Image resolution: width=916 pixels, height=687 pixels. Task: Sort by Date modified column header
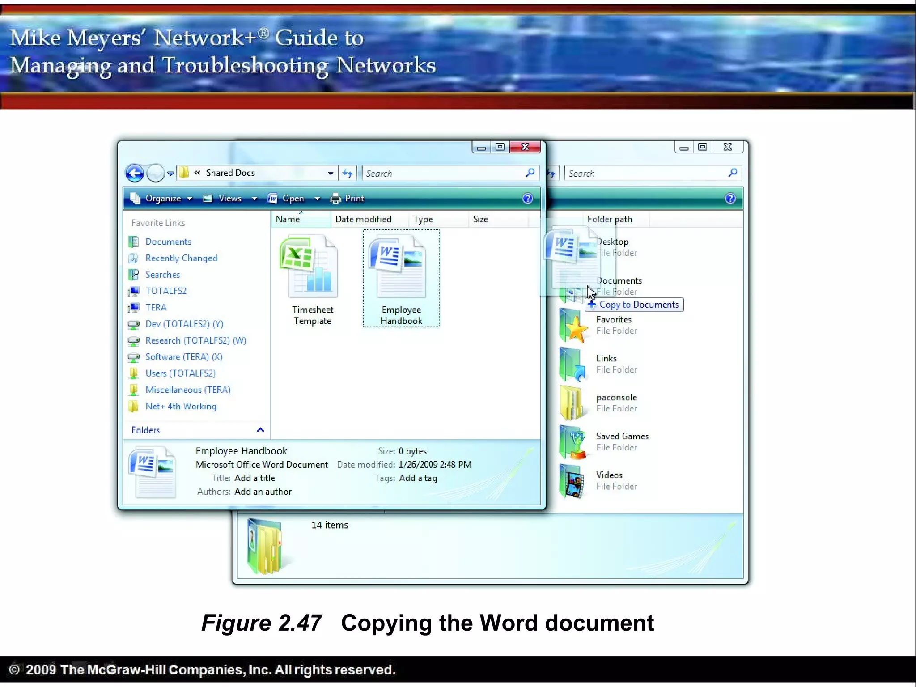363,219
